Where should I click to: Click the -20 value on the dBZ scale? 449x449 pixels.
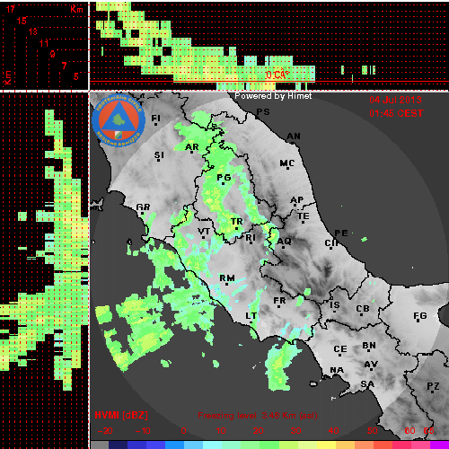105,431
